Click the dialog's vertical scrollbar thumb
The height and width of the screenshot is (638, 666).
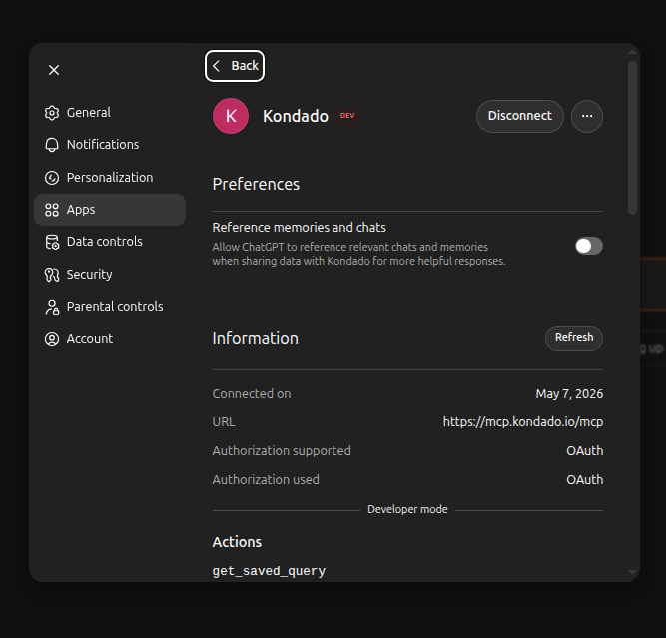coord(632,138)
